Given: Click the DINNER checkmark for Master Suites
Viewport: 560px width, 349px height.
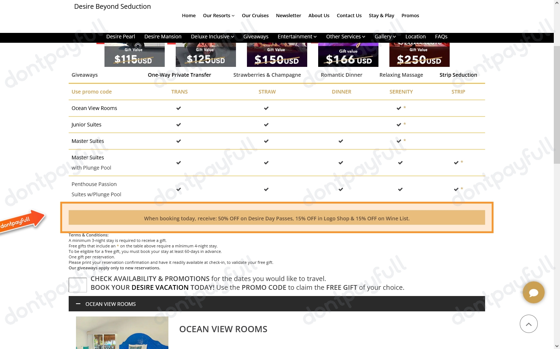Looking at the screenshot, I should (340, 141).
